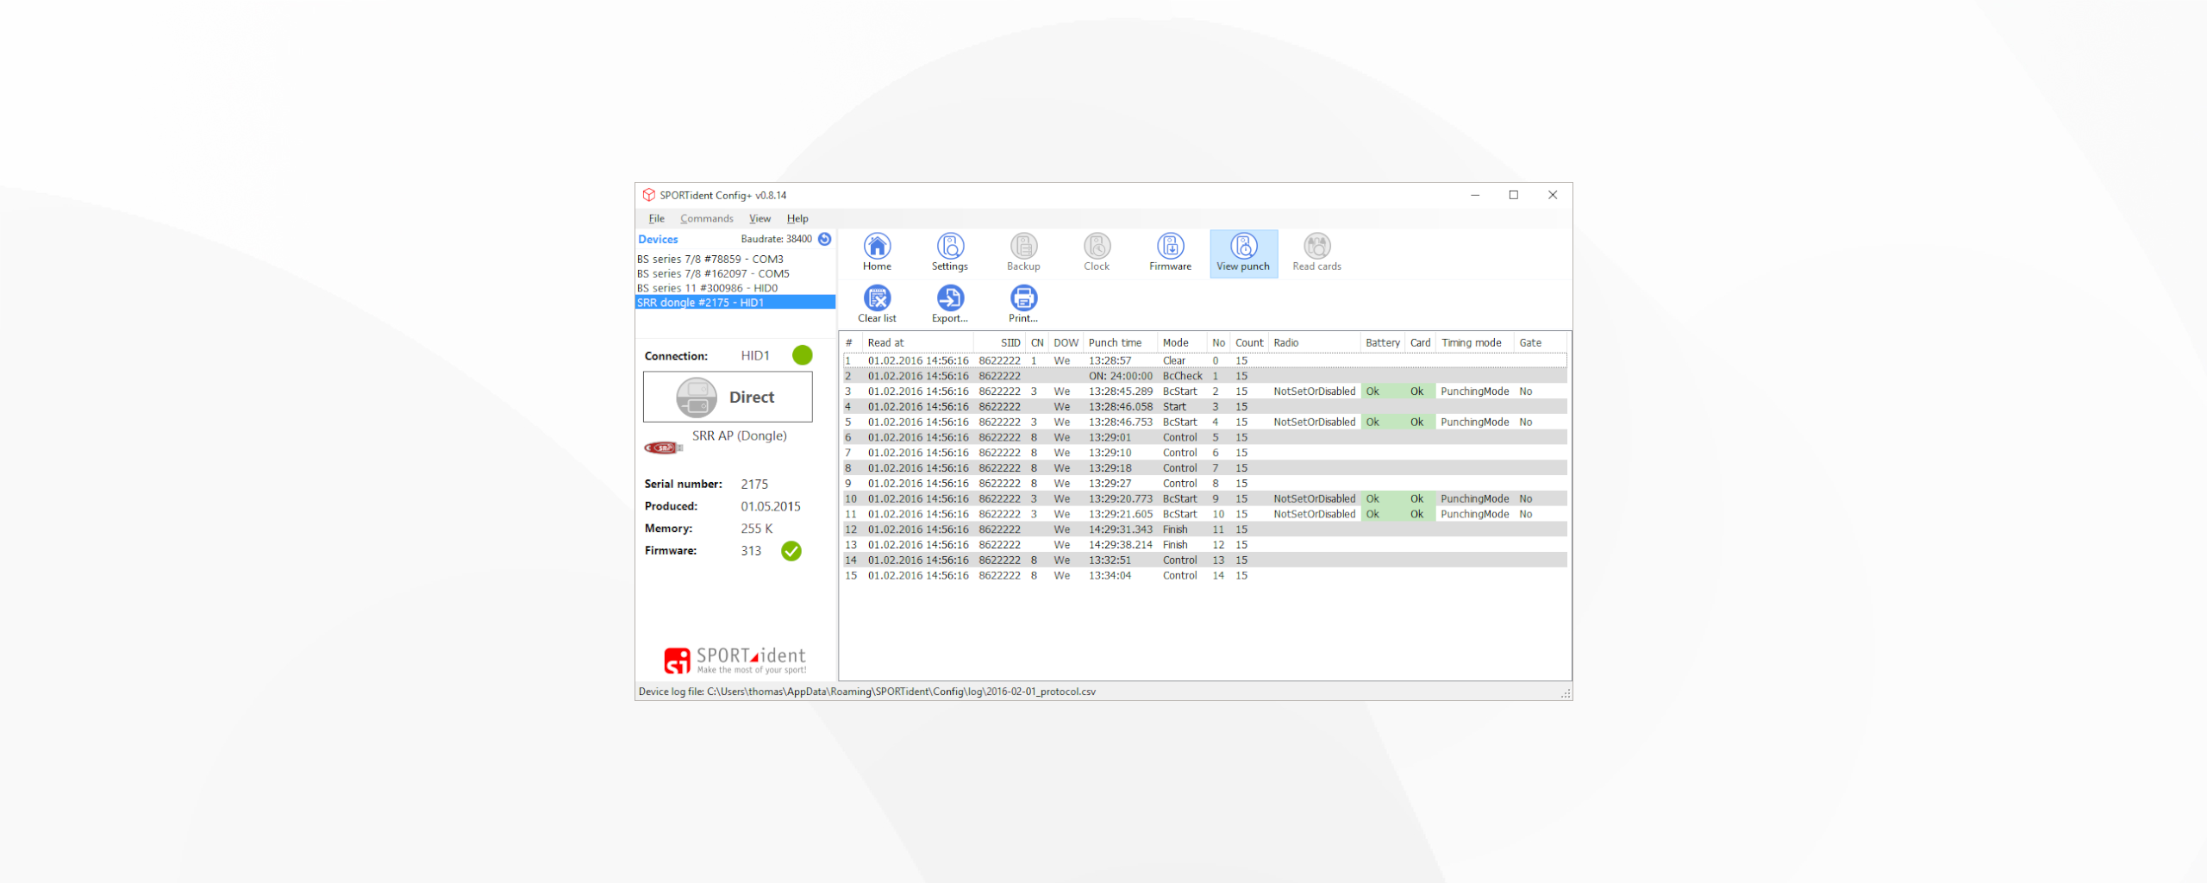This screenshot has width=2207, height=883.
Task: Open the Firmware toolbar icon
Action: 1170,252
